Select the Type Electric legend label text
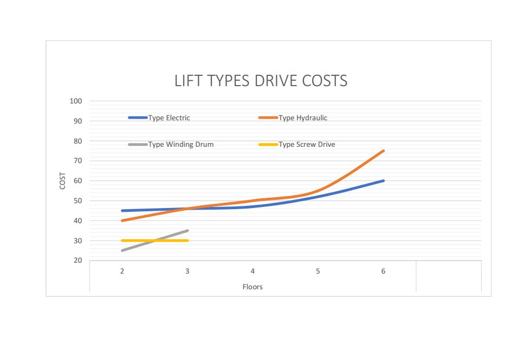 tap(169, 118)
